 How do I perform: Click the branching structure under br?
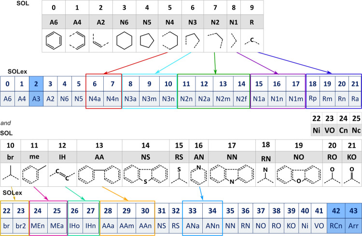(x=11, y=173)
